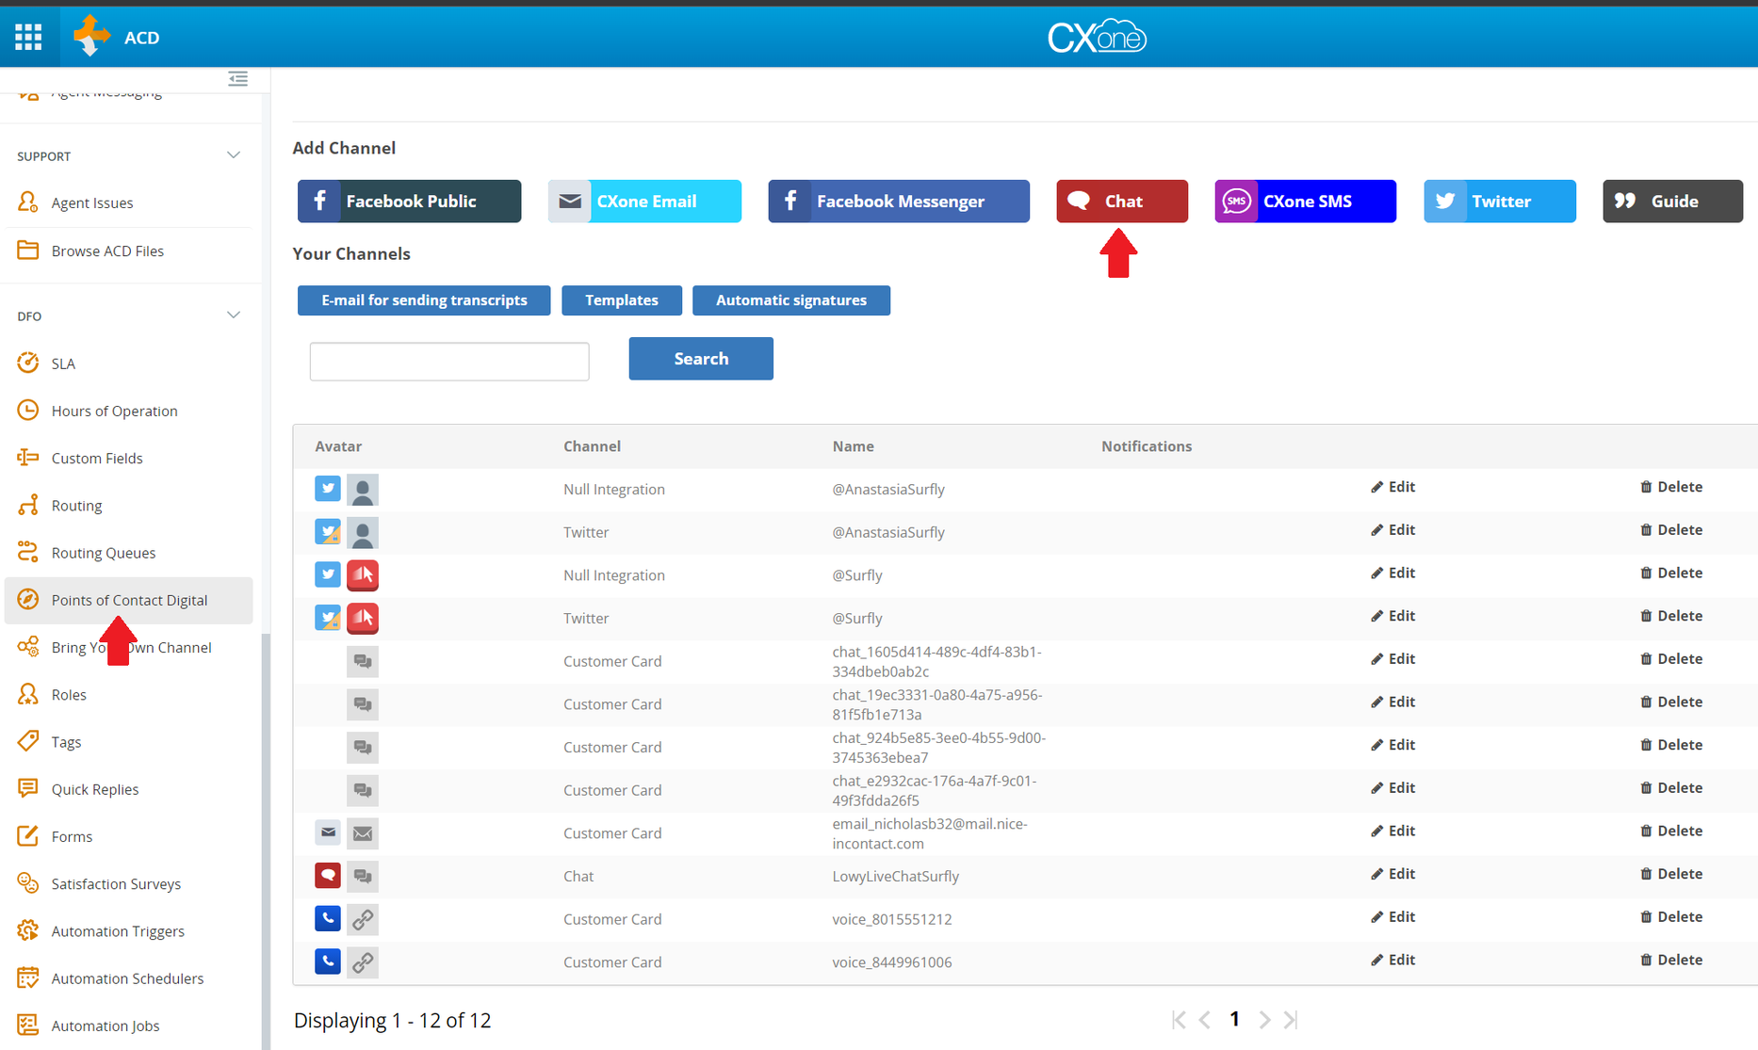
Task: Collapse the sidebar using the menu icon
Action: click(237, 78)
